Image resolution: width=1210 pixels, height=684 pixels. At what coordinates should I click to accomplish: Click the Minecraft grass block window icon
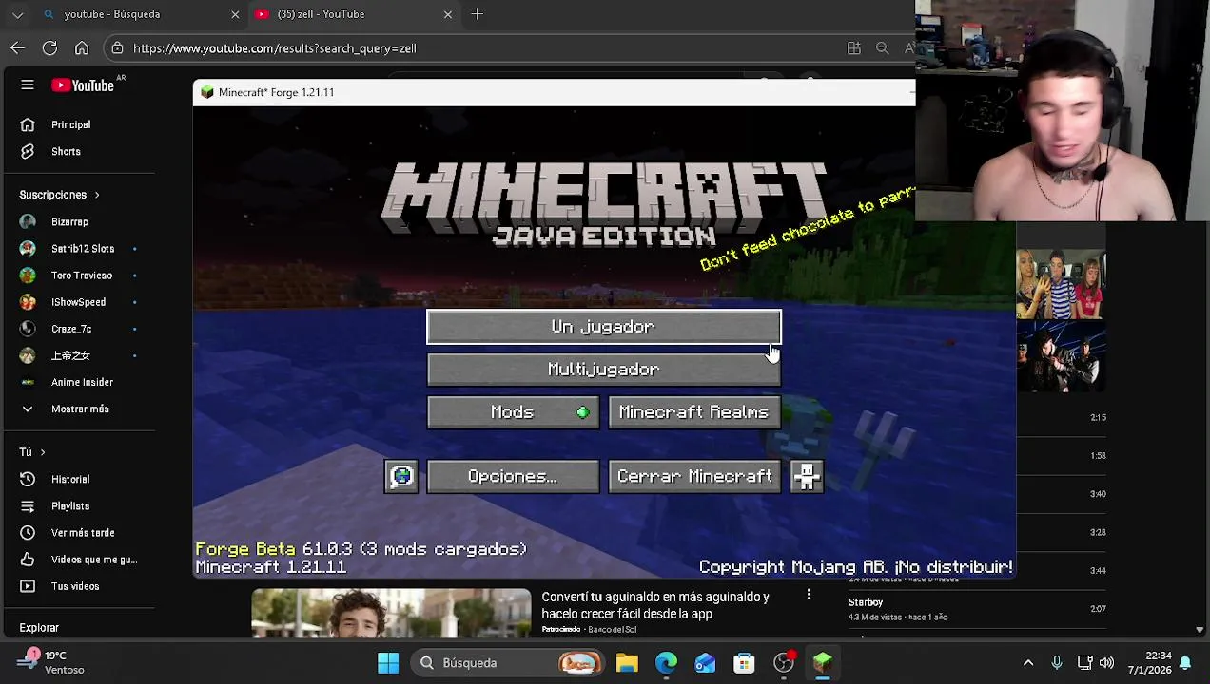click(207, 92)
